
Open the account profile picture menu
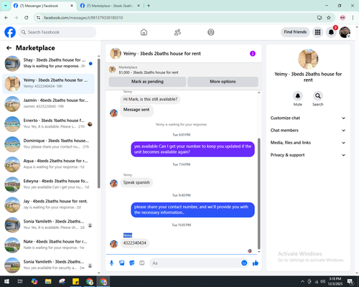point(345,32)
